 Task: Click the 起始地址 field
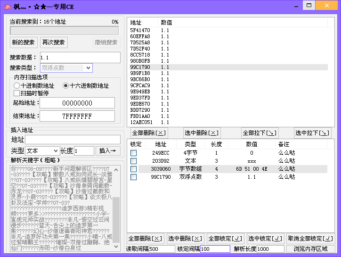pos(77,103)
